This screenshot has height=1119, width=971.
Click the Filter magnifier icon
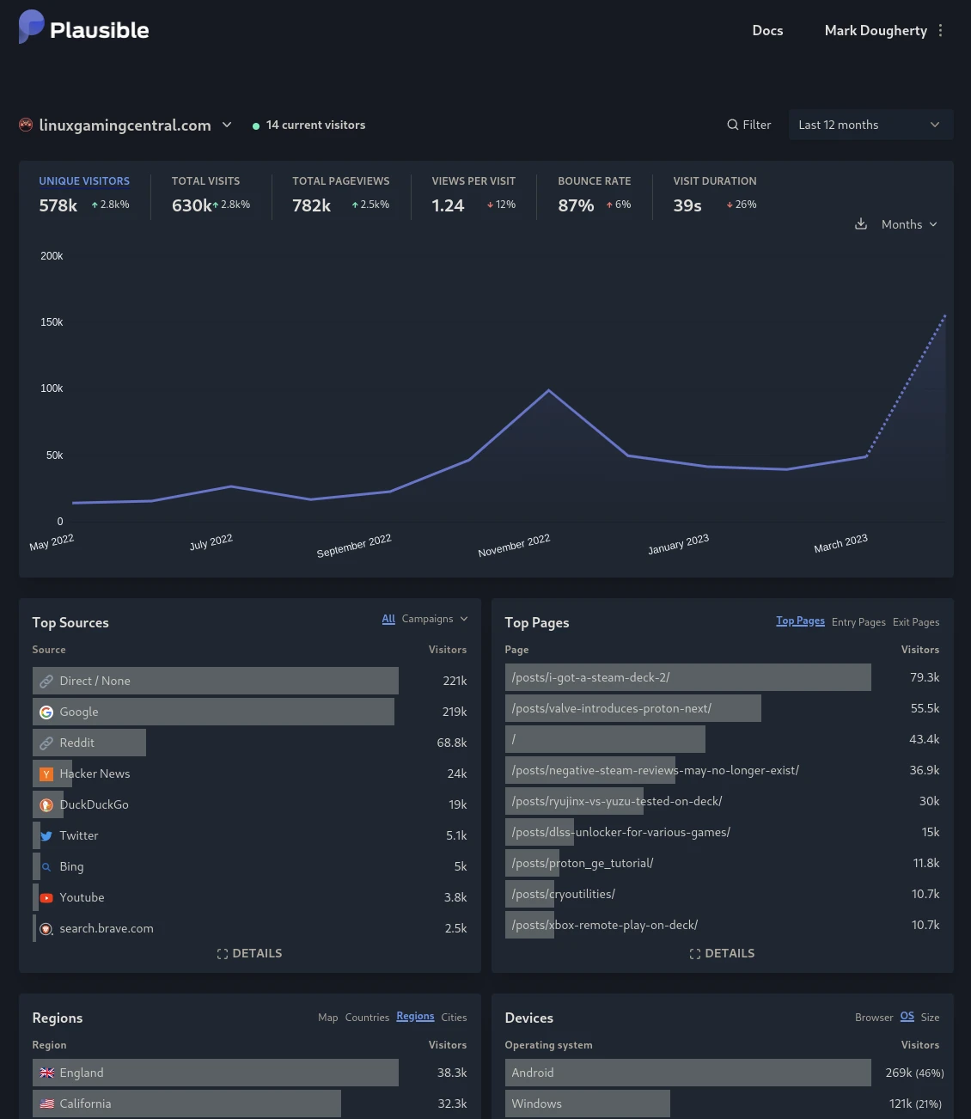tap(733, 125)
